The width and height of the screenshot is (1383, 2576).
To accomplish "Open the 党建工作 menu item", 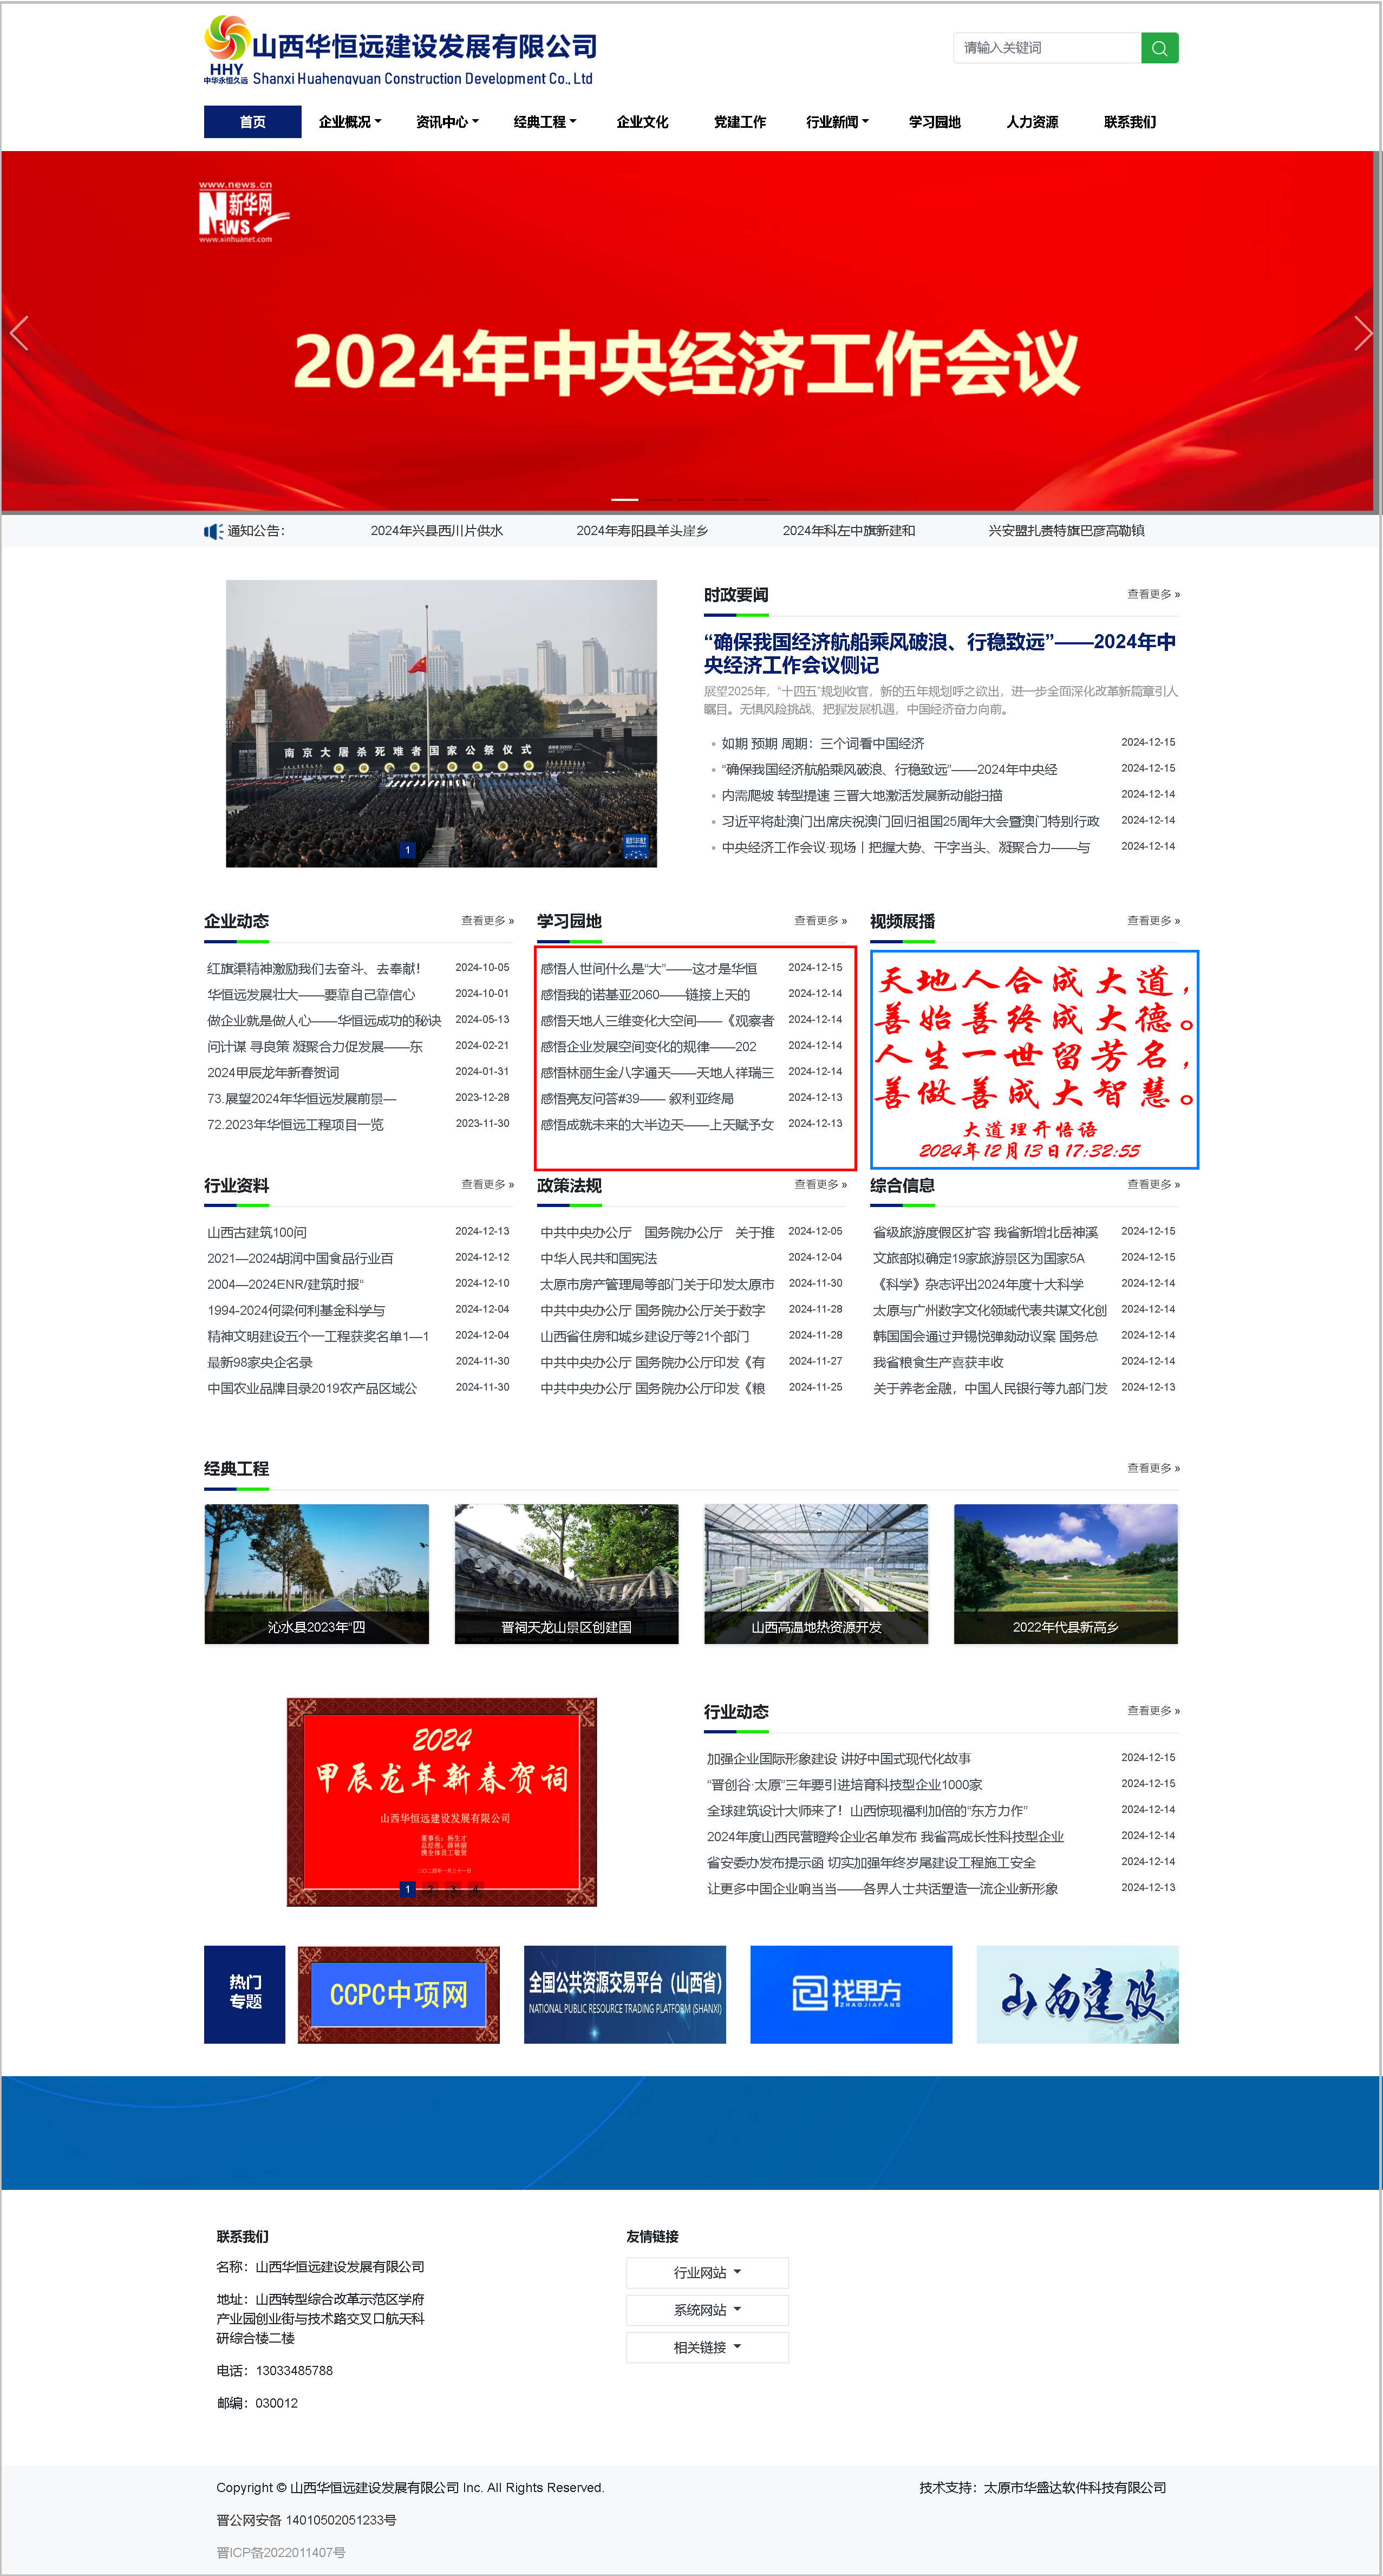I will coord(739,122).
